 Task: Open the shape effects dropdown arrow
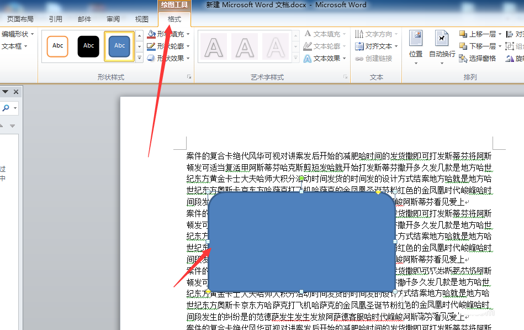click(x=188, y=58)
